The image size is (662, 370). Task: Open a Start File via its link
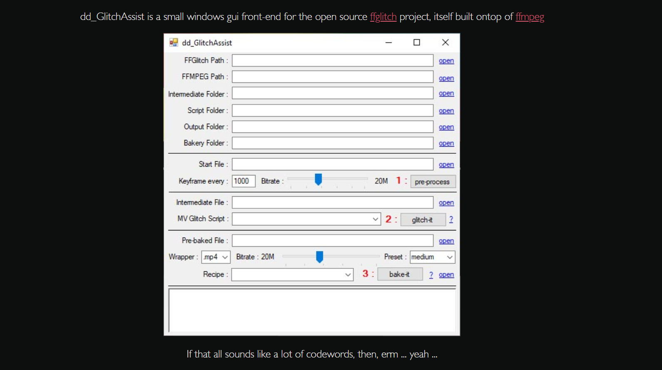(x=446, y=165)
